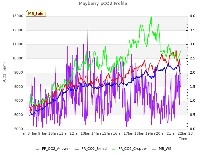Click the 5000 left axis tick label

pos(19,129)
